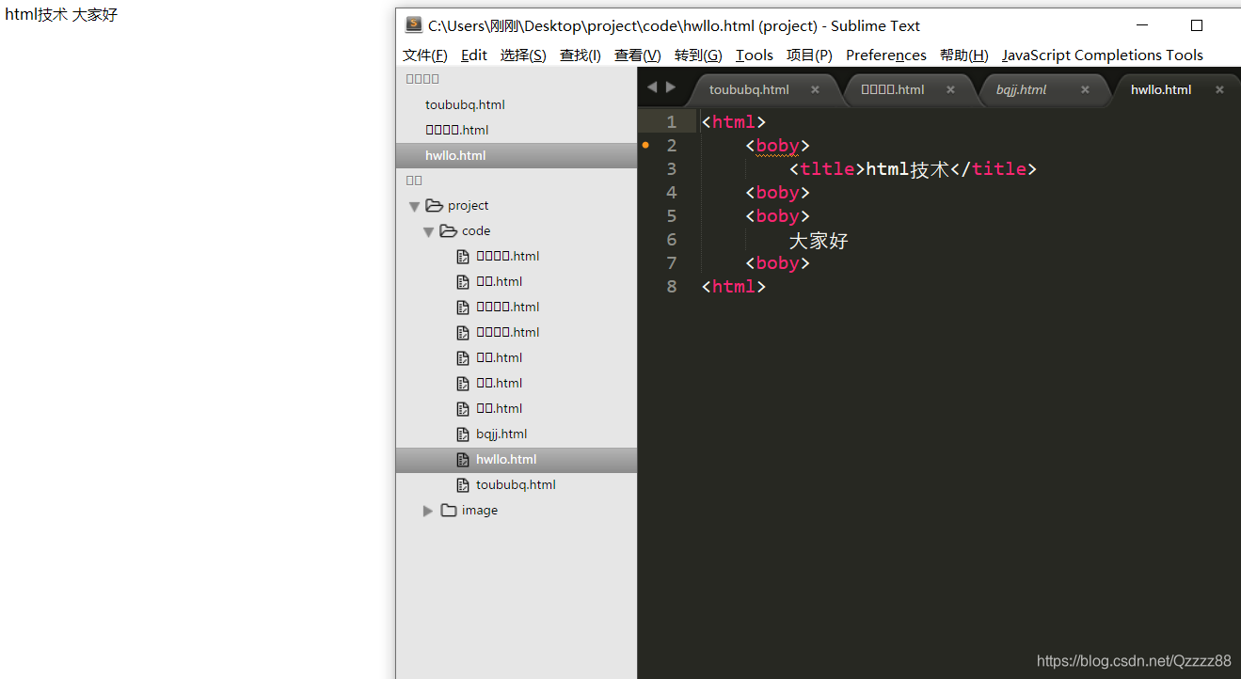Open hwllo.html in the code folder tree
This screenshot has width=1241, height=679.
coord(517,459)
